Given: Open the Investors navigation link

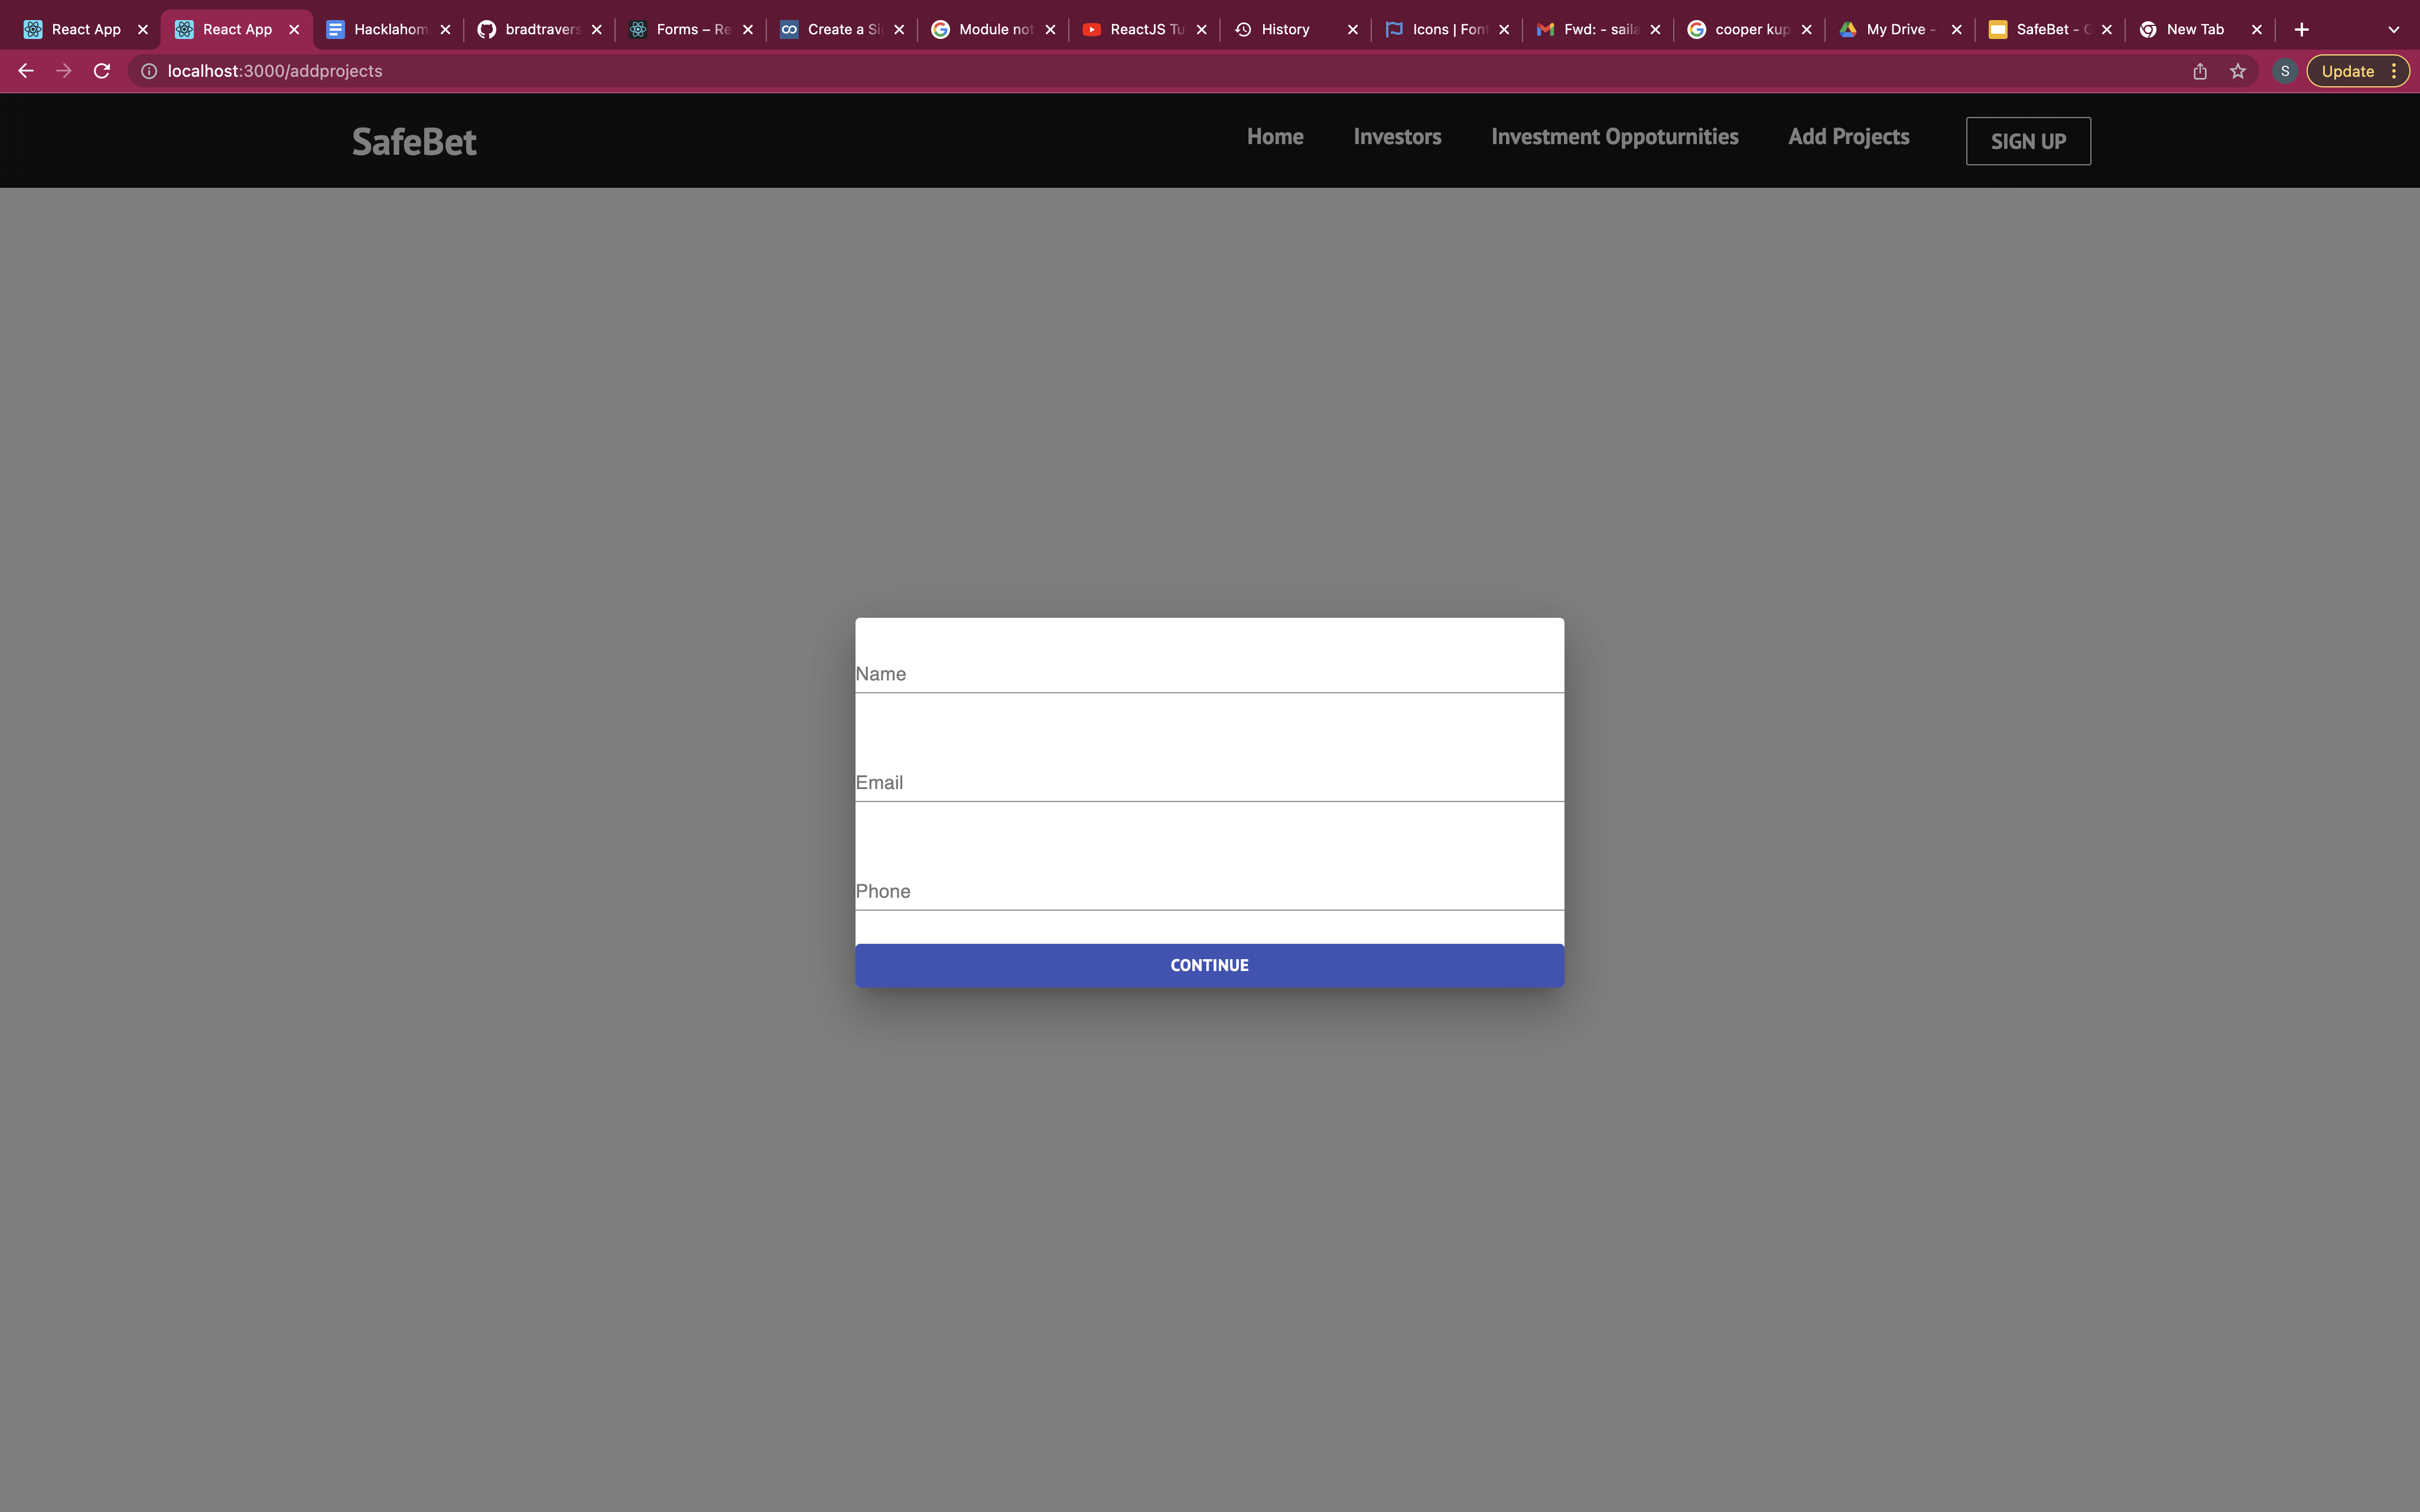Looking at the screenshot, I should coord(1397,137).
